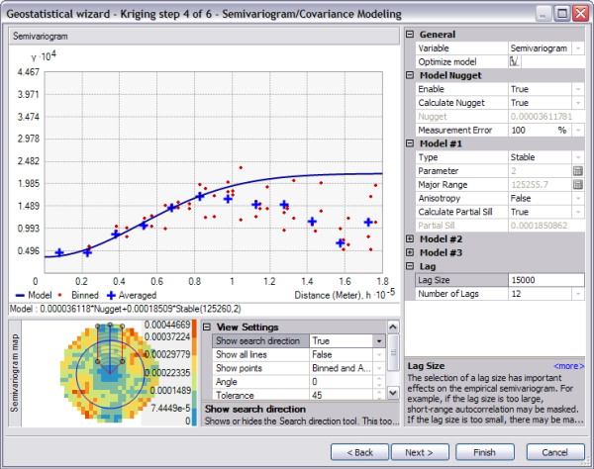Open the model Type dropdown

(x=578, y=157)
